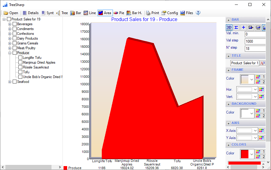Open Colors section palette 1
Viewport: 271px width, 170px height.
coord(260,152)
